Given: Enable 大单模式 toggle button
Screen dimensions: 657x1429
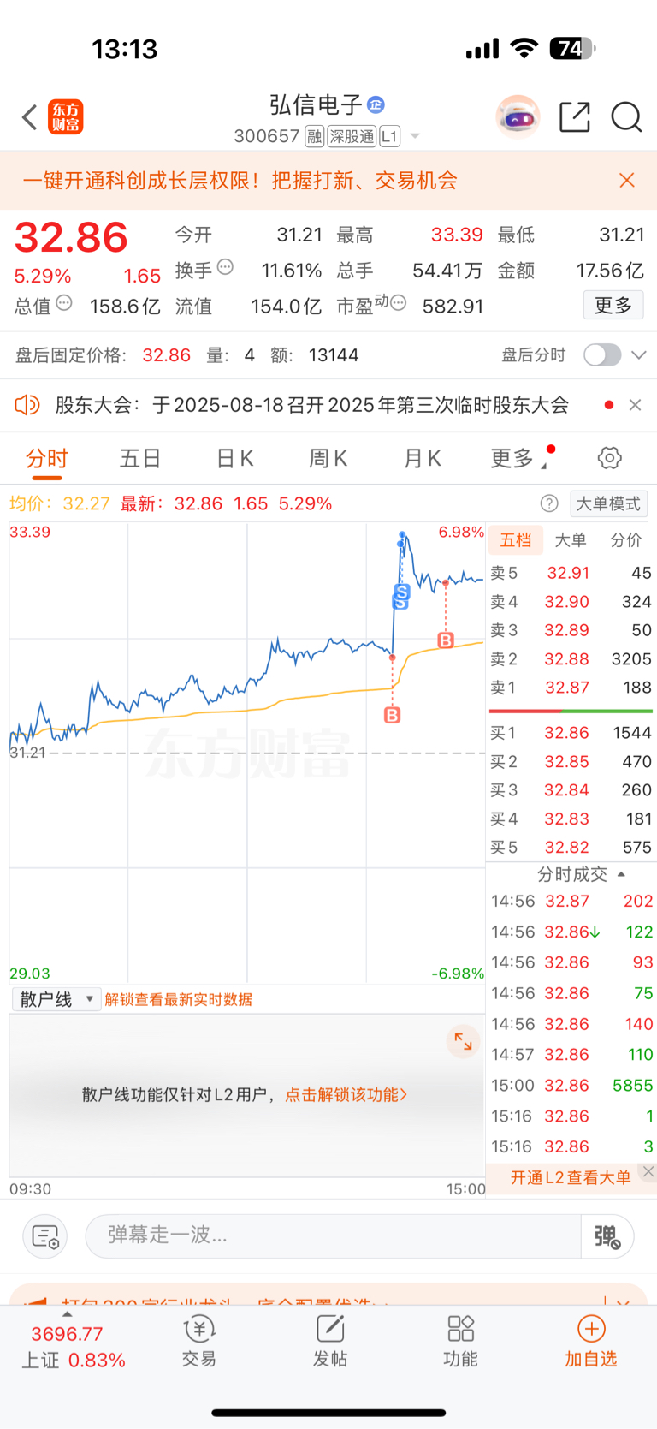Looking at the screenshot, I should click(607, 503).
